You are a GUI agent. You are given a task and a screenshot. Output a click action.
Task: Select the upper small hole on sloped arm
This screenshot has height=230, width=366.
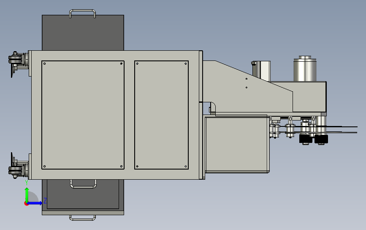click(x=247, y=79)
